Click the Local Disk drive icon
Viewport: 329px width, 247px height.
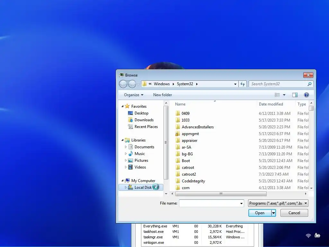tap(130, 188)
